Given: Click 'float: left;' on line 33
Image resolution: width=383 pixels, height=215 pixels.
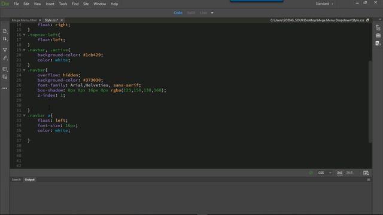Looking at the screenshot, I should [53, 121].
